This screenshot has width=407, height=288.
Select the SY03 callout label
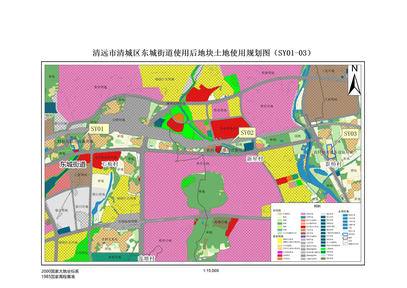point(350,134)
